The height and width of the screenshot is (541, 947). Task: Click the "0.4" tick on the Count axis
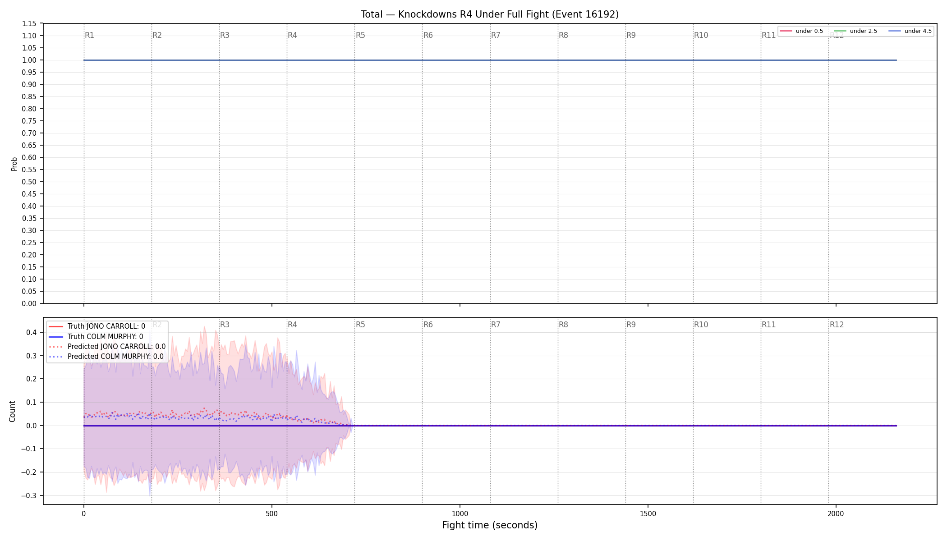coord(32,333)
